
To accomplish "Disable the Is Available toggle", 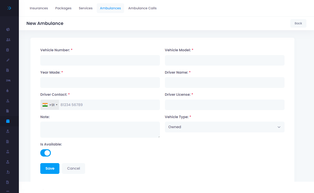I will (46, 153).
